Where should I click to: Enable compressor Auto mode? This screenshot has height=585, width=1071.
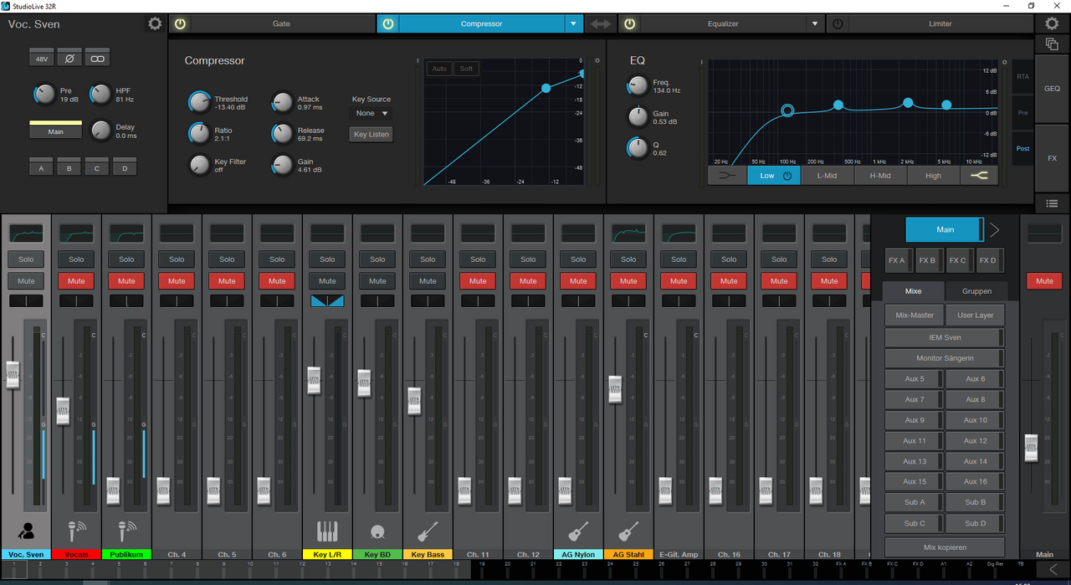click(439, 69)
